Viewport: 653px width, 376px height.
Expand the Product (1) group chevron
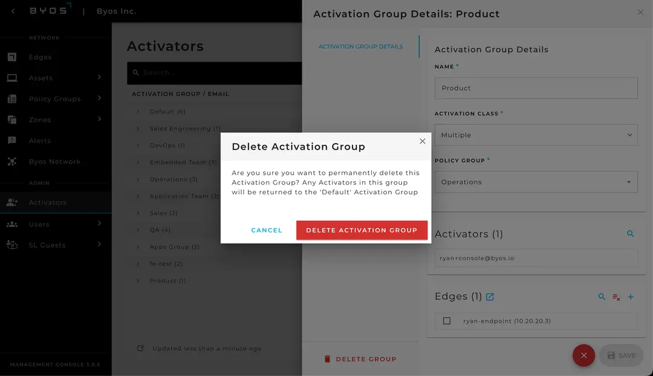pyautogui.click(x=138, y=281)
